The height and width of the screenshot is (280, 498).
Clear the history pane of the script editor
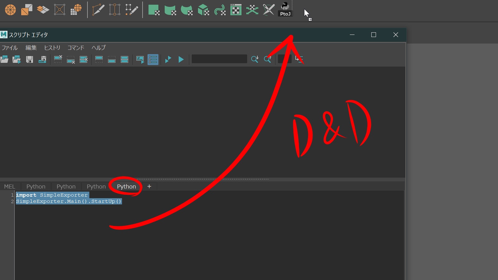click(58, 59)
